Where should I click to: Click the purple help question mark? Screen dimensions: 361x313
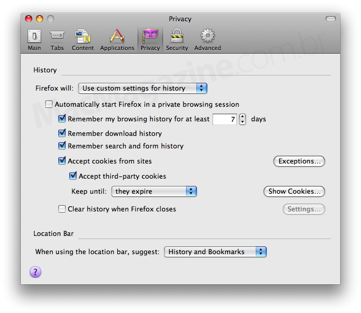click(x=35, y=272)
